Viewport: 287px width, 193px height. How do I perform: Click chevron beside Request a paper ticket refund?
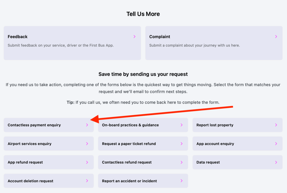coord(182,144)
